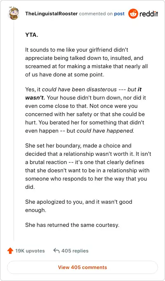Screen dimensions: 165x281
Task: Click the paragraph starting "It sounds to me"
Action: tap(87, 62)
